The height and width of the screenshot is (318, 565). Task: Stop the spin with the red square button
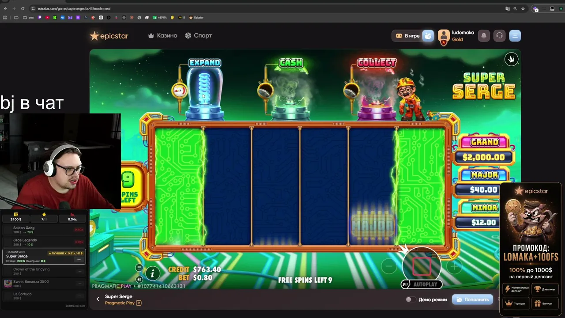pos(422,266)
